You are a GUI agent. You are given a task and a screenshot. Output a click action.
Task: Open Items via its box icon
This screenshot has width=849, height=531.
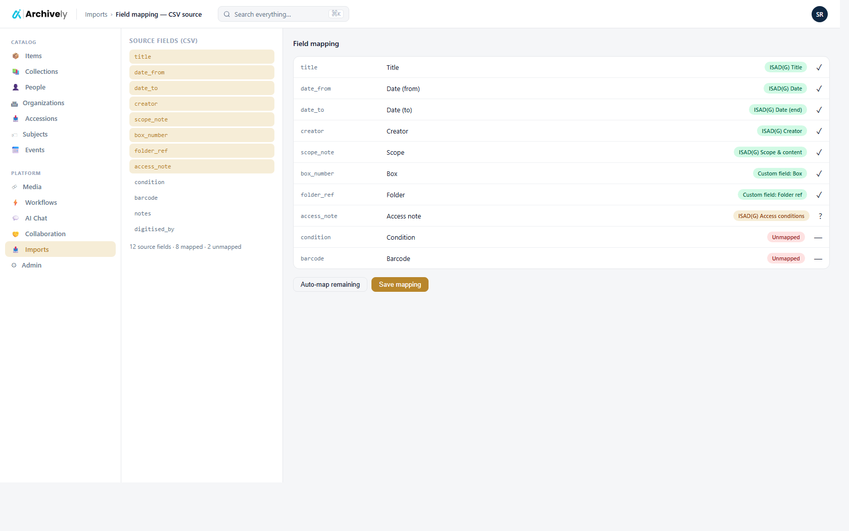16,56
